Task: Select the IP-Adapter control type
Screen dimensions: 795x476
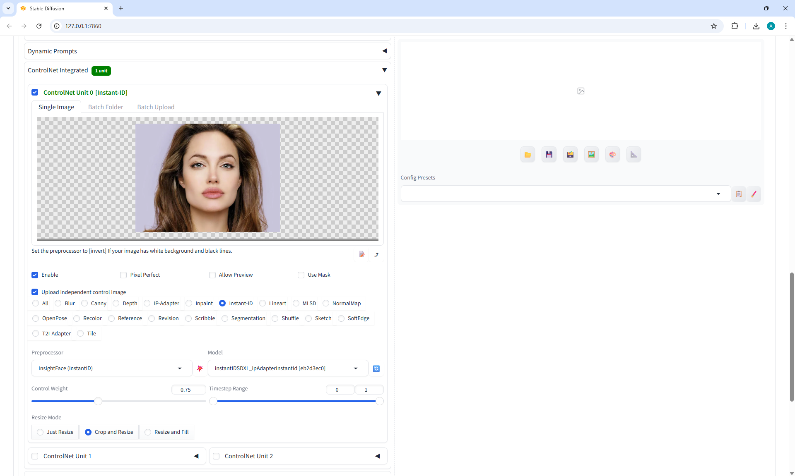Action: pyautogui.click(x=147, y=304)
